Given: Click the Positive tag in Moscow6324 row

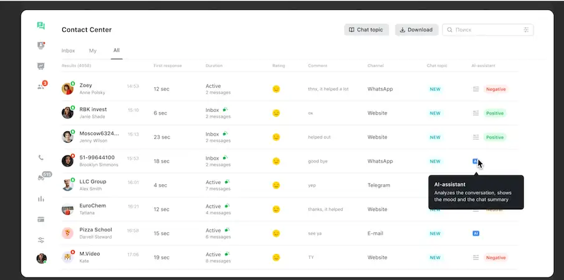Looking at the screenshot, I should click(495, 137).
